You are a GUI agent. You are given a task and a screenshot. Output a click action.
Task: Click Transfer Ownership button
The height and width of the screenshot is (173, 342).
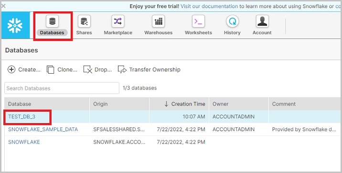coord(149,70)
